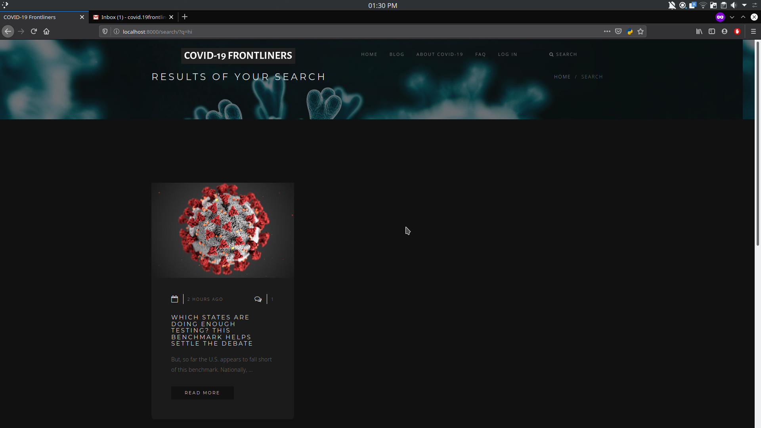This screenshot has width=761, height=428.
Task: Open the Library bookshelf icon
Action: (699, 31)
